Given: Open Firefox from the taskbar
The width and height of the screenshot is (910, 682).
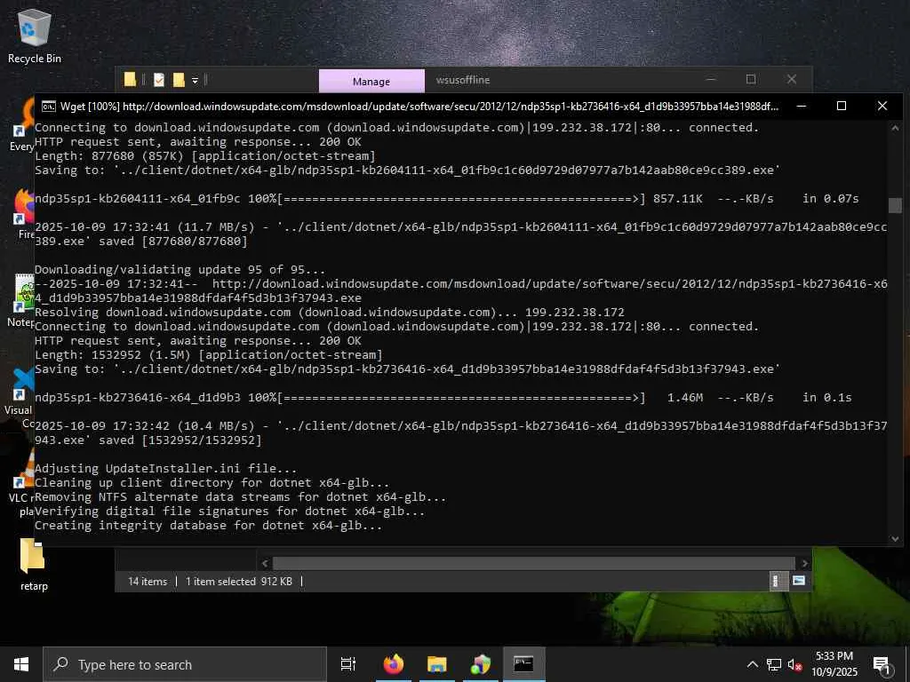Looking at the screenshot, I should click(x=394, y=664).
